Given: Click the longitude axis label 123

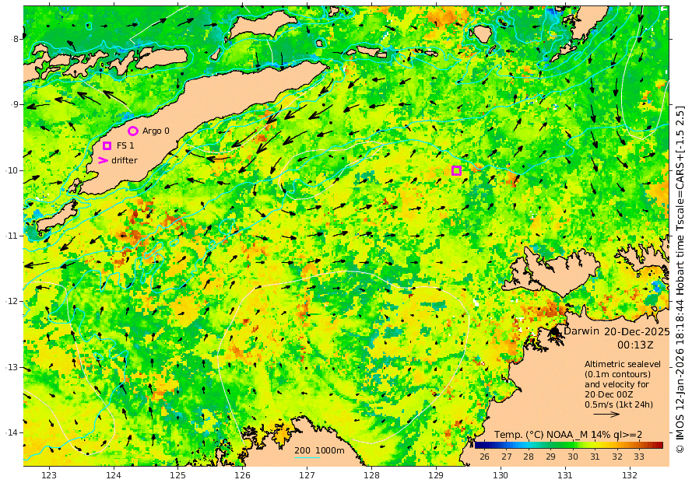Looking at the screenshot, I should 49,475.
